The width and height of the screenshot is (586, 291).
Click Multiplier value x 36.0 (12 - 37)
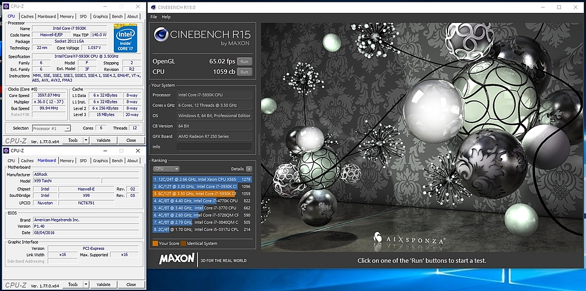click(49, 102)
